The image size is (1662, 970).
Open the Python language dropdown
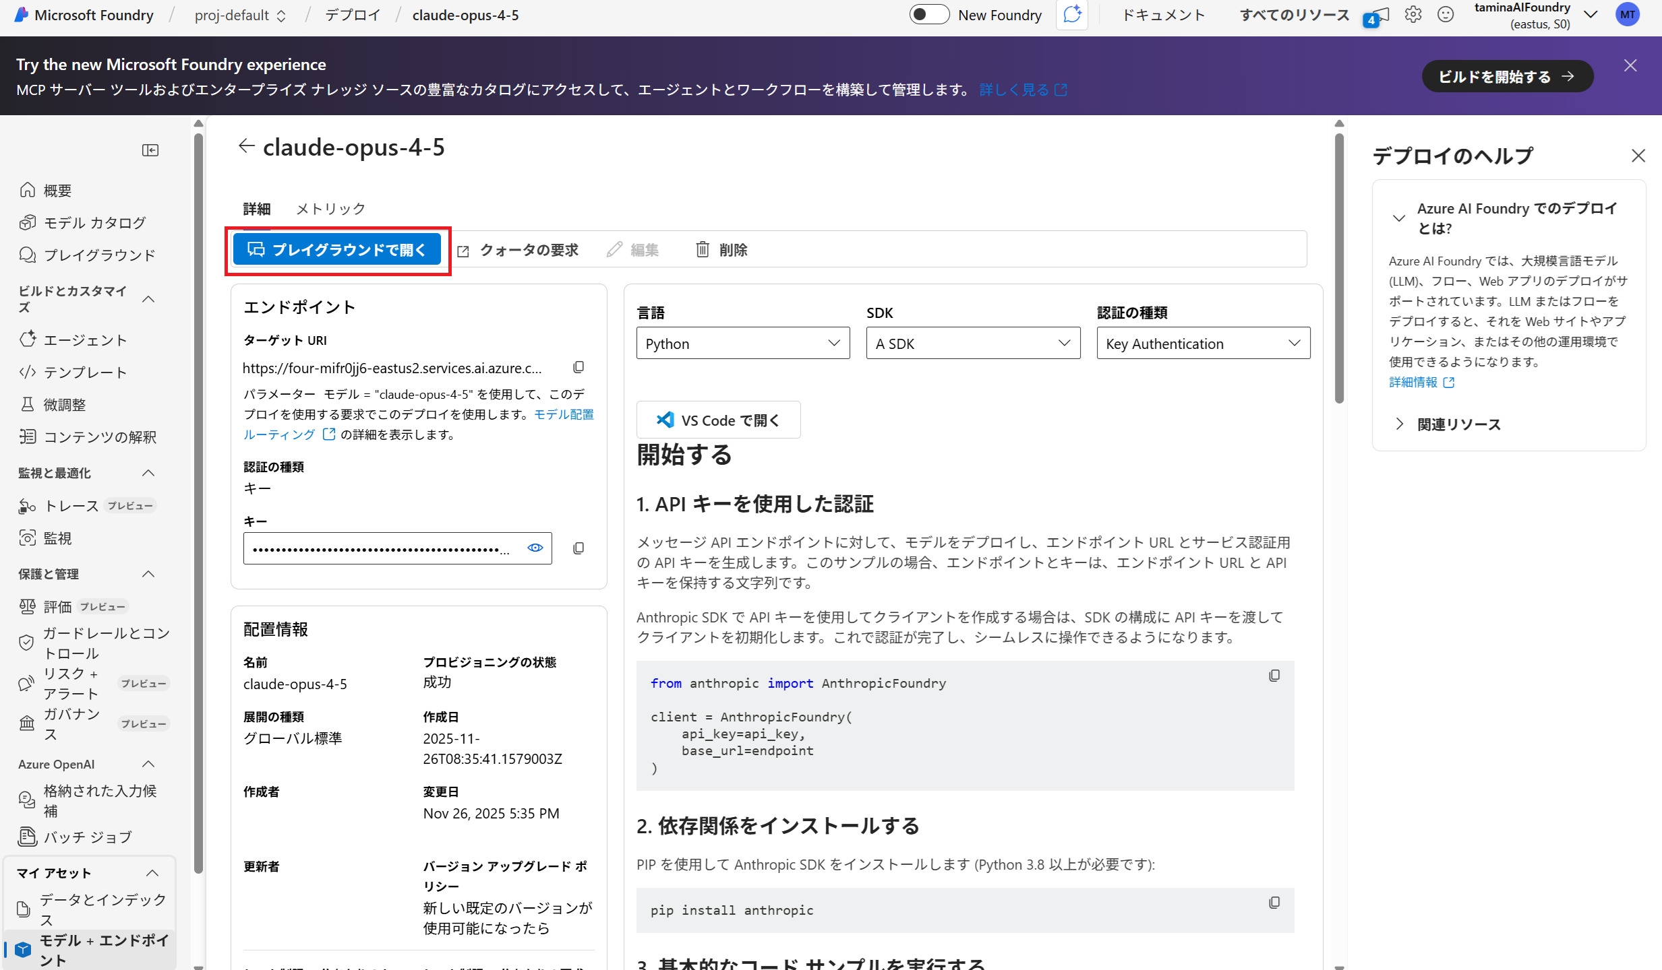pyautogui.click(x=742, y=344)
